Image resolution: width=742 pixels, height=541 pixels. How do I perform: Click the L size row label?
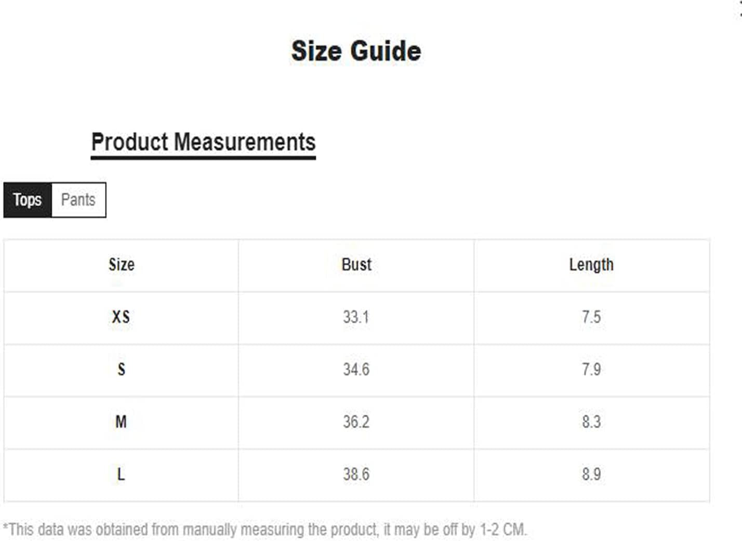point(121,474)
